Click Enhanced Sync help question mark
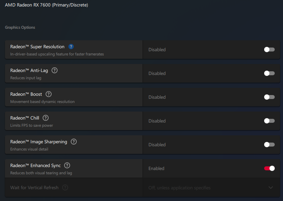This screenshot has width=283, height=201. [67, 165]
